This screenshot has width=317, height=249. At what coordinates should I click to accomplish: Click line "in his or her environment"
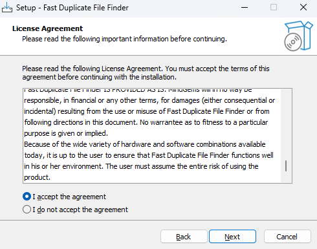[141, 166]
